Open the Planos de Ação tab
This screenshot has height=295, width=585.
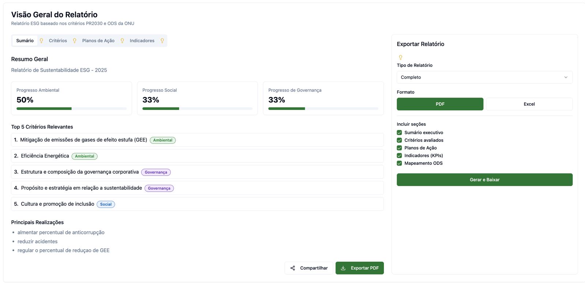point(98,41)
